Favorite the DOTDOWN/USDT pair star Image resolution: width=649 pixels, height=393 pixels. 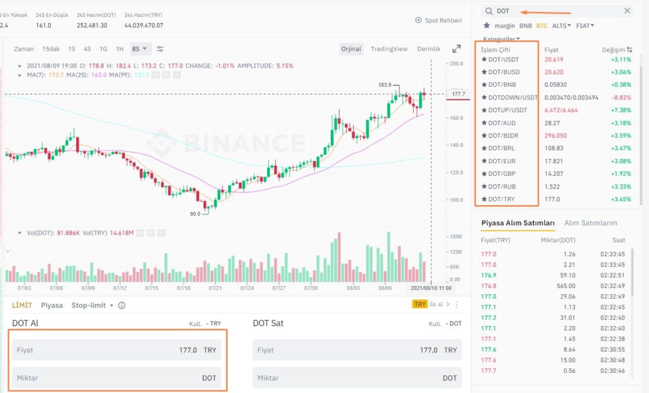coord(484,97)
